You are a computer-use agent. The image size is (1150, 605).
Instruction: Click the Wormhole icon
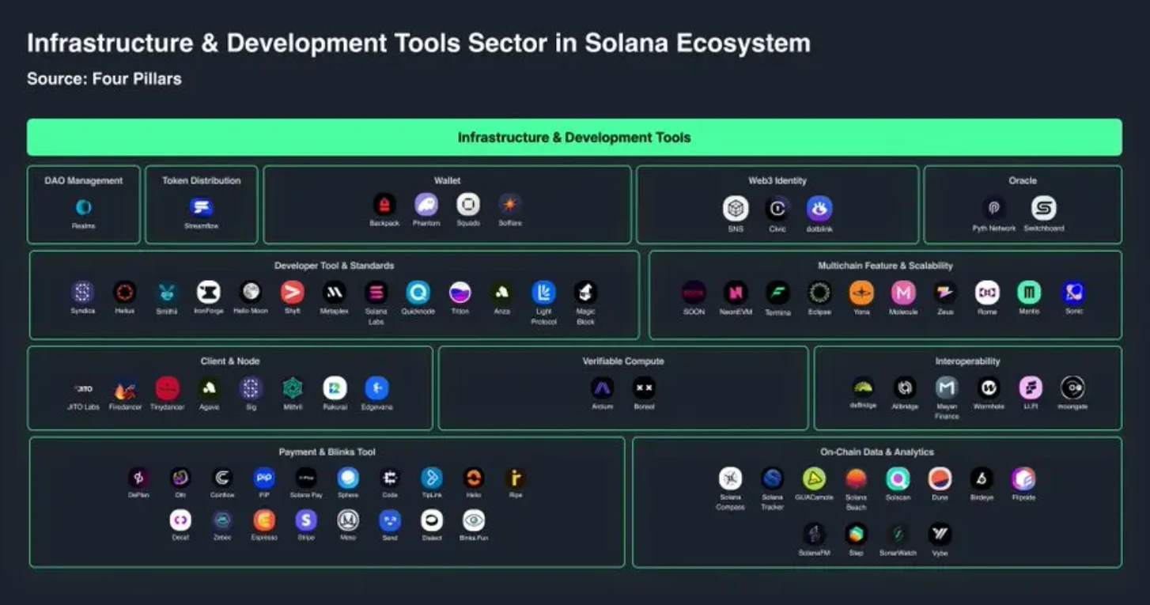tap(989, 388)
